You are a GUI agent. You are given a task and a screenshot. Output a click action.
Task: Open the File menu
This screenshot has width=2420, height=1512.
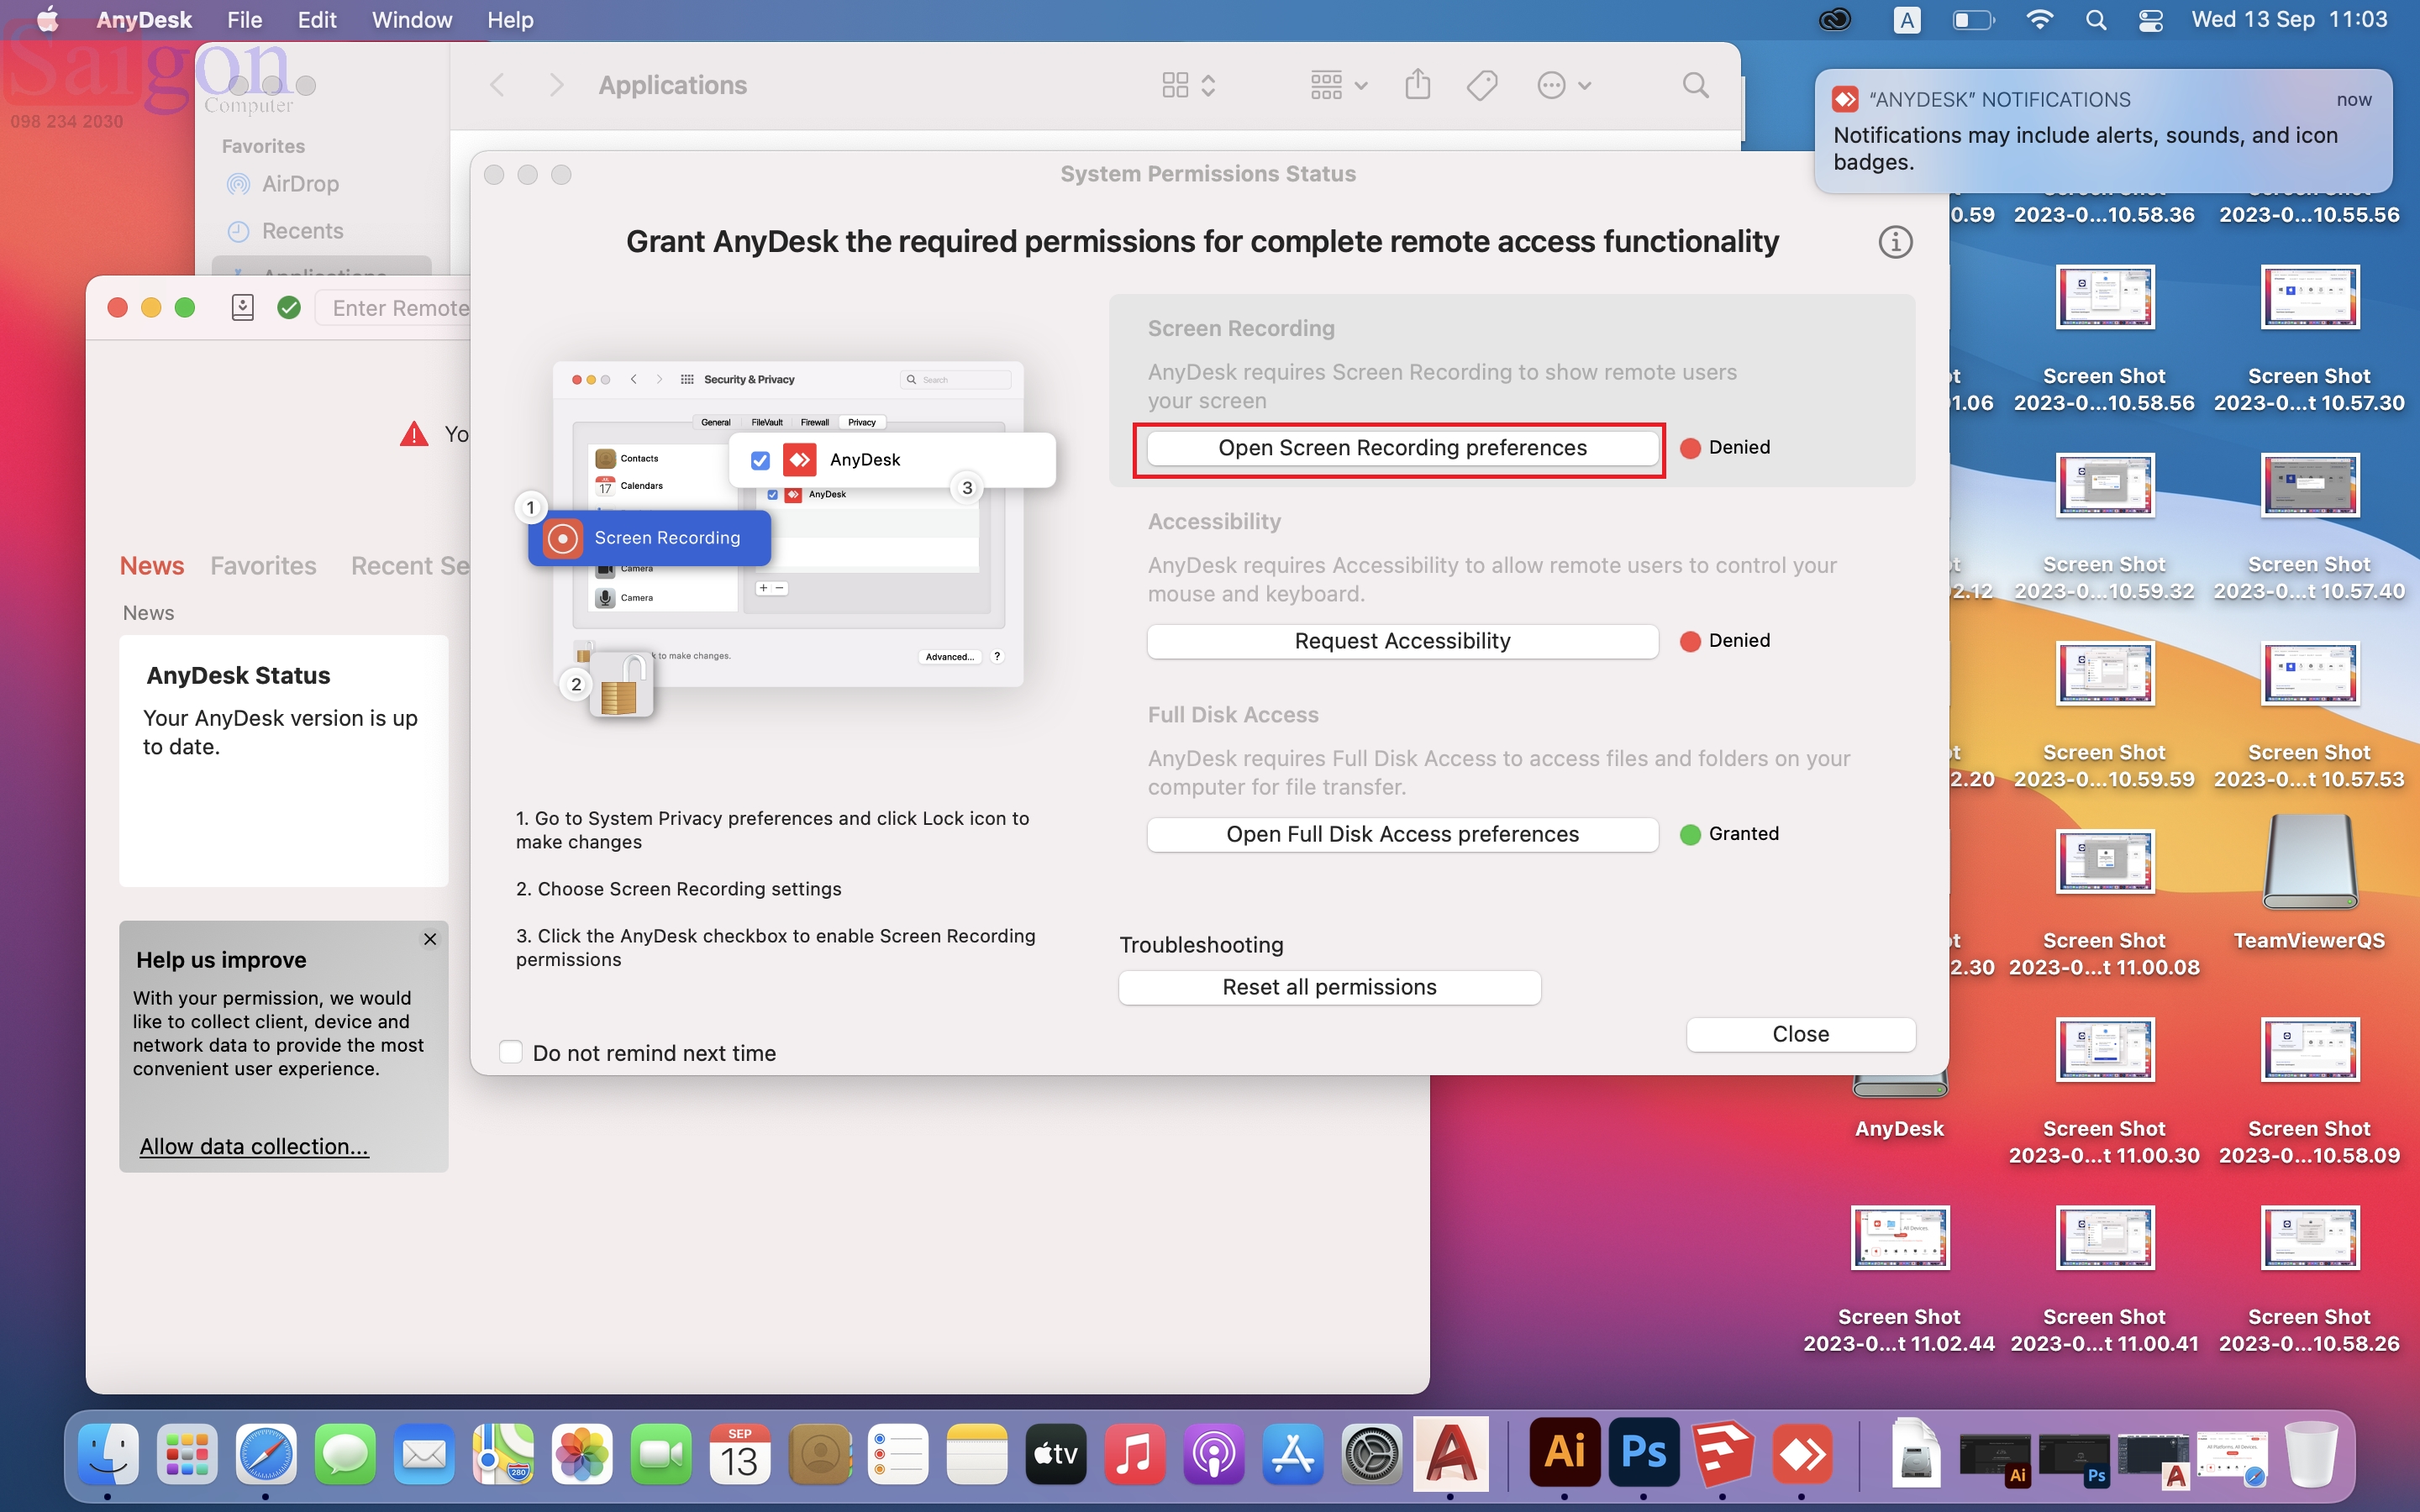(x=244, y=20)
